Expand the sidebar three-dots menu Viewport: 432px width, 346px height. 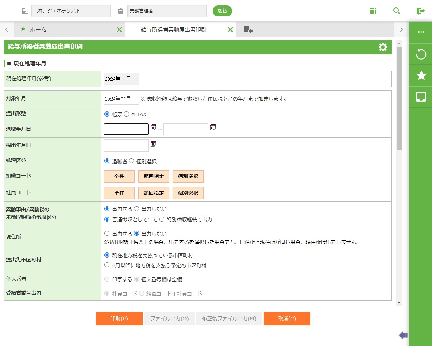[x=421, y=32]
